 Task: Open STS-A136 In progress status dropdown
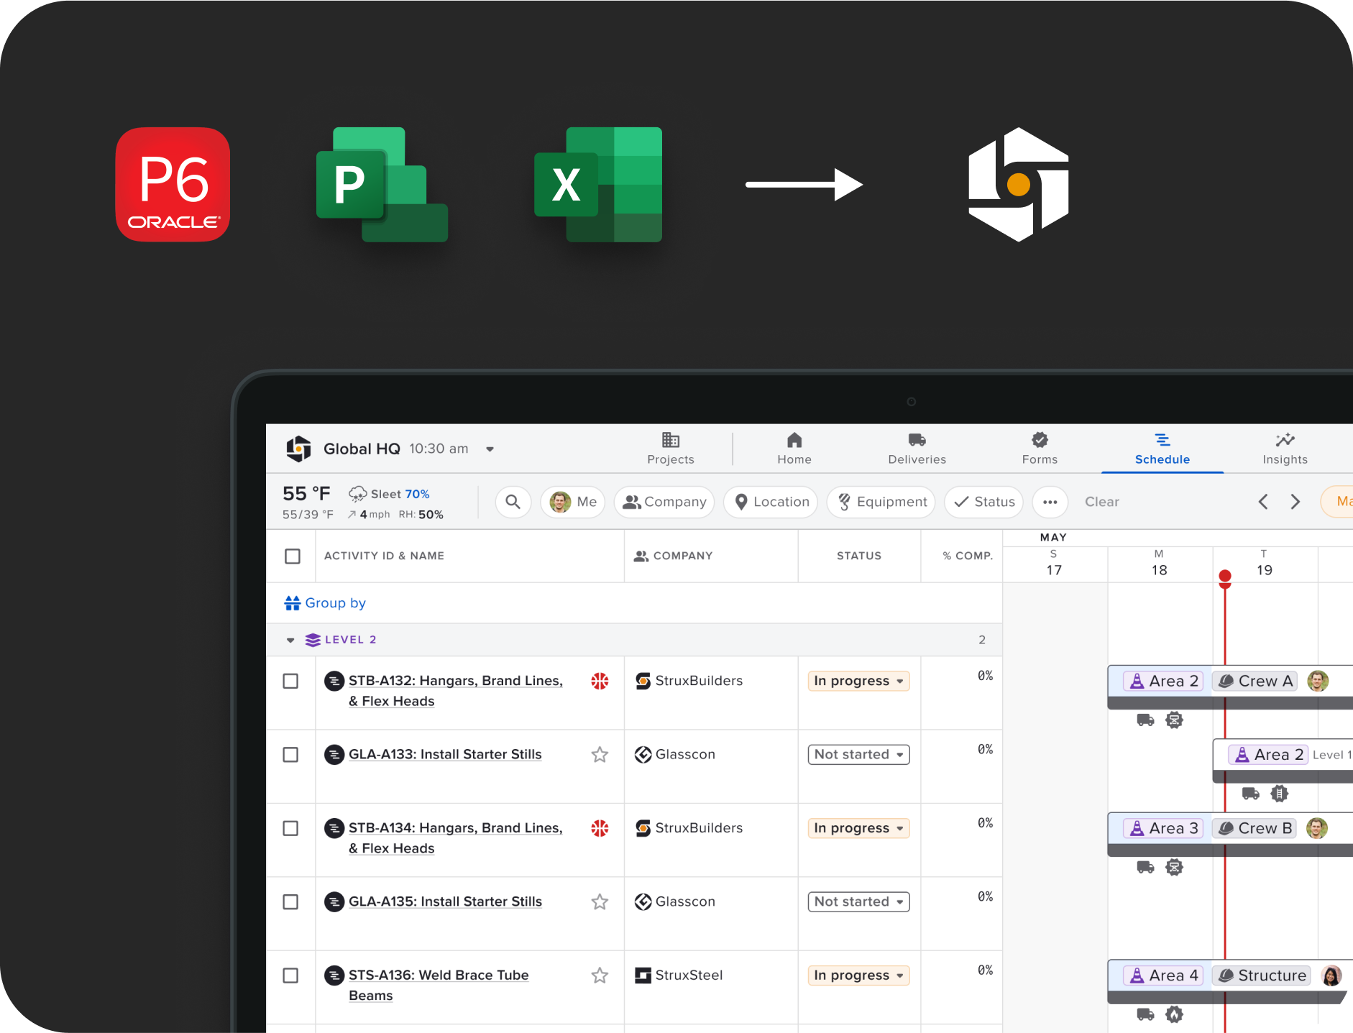point(858,975)
